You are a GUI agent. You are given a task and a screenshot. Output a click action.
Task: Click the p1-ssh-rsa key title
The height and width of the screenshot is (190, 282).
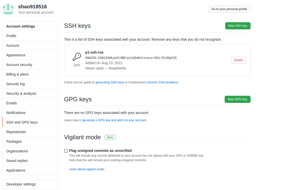[x=94, y=52]
